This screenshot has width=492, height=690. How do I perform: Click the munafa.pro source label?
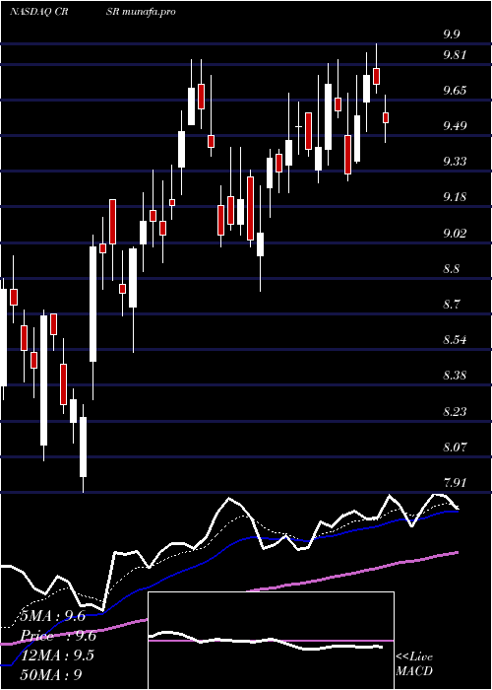pos(149,12)
